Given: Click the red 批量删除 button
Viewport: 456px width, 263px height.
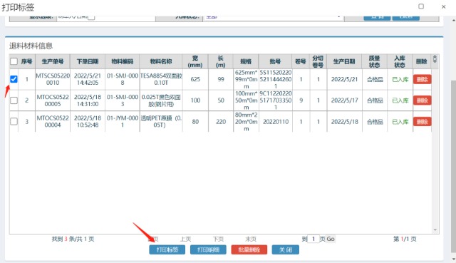Looking at the screenshot, I should click(x=249, y=249).
